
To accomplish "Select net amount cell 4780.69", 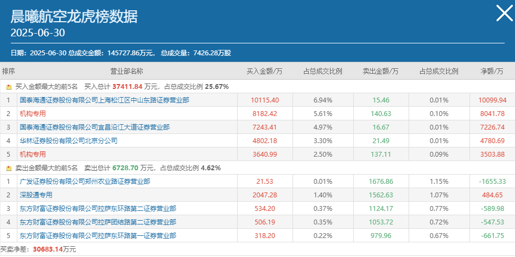I will point(492,141).
